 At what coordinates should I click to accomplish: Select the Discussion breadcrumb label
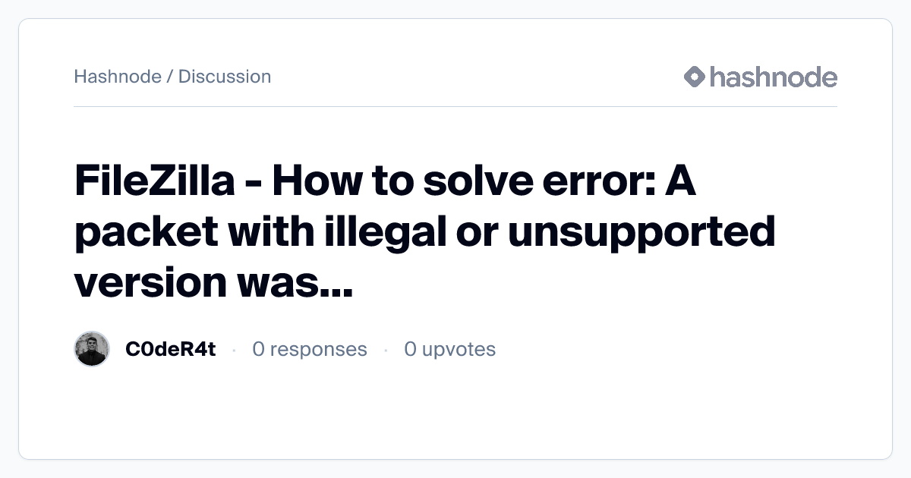(225, 77)
